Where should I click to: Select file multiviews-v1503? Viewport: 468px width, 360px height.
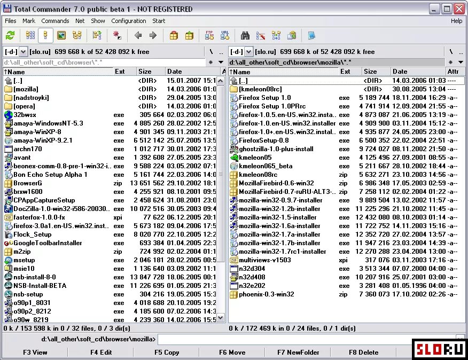coord(347,260)
